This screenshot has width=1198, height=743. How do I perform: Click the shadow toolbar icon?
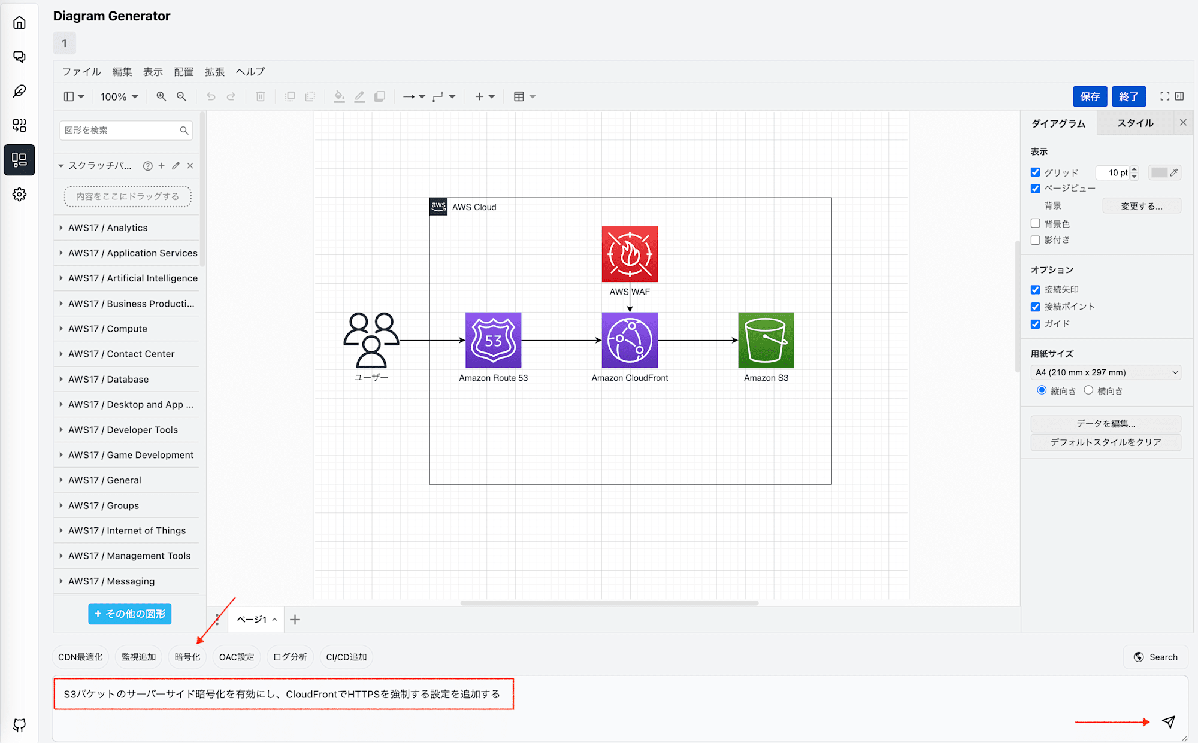point(380,96)
